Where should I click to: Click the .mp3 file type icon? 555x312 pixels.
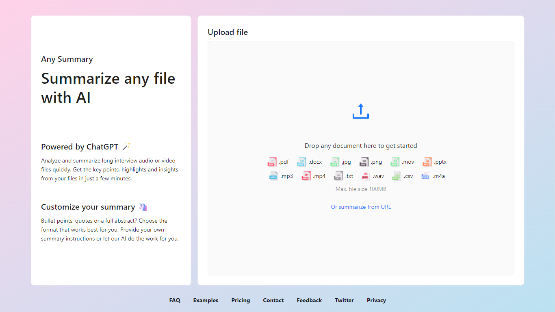(273, 176)
